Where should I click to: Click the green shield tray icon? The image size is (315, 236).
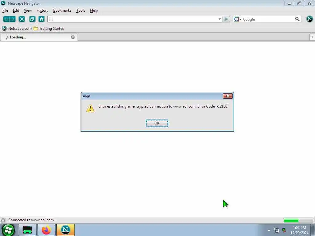(x=284, y=230)
